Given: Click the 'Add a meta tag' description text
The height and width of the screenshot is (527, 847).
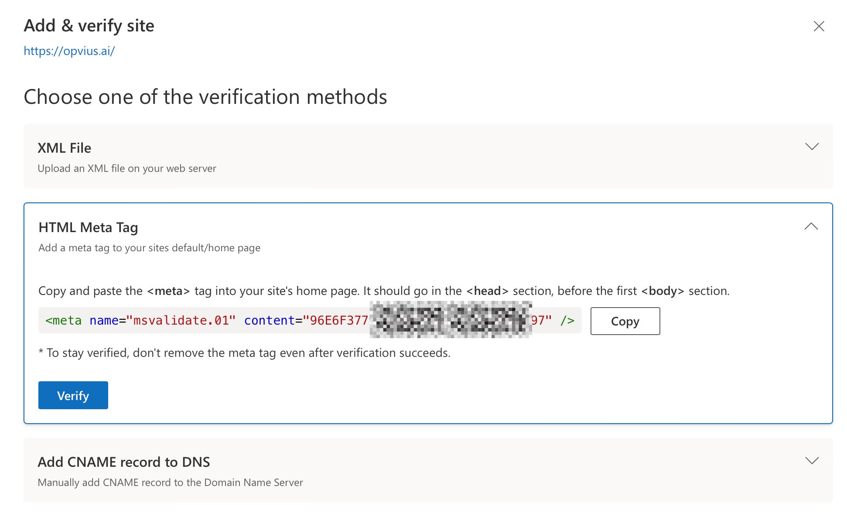Looking at the screenshot, I should (x=149, y=248).
